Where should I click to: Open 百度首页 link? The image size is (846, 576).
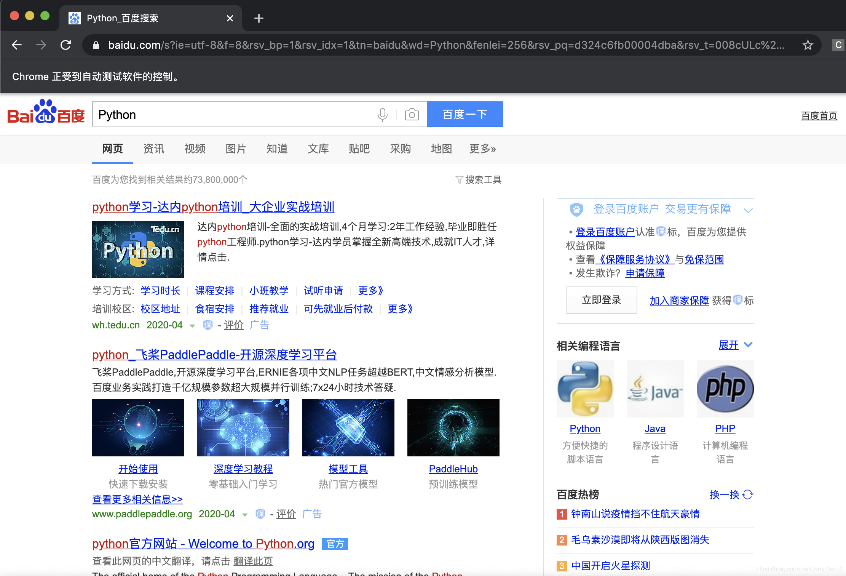819,115
